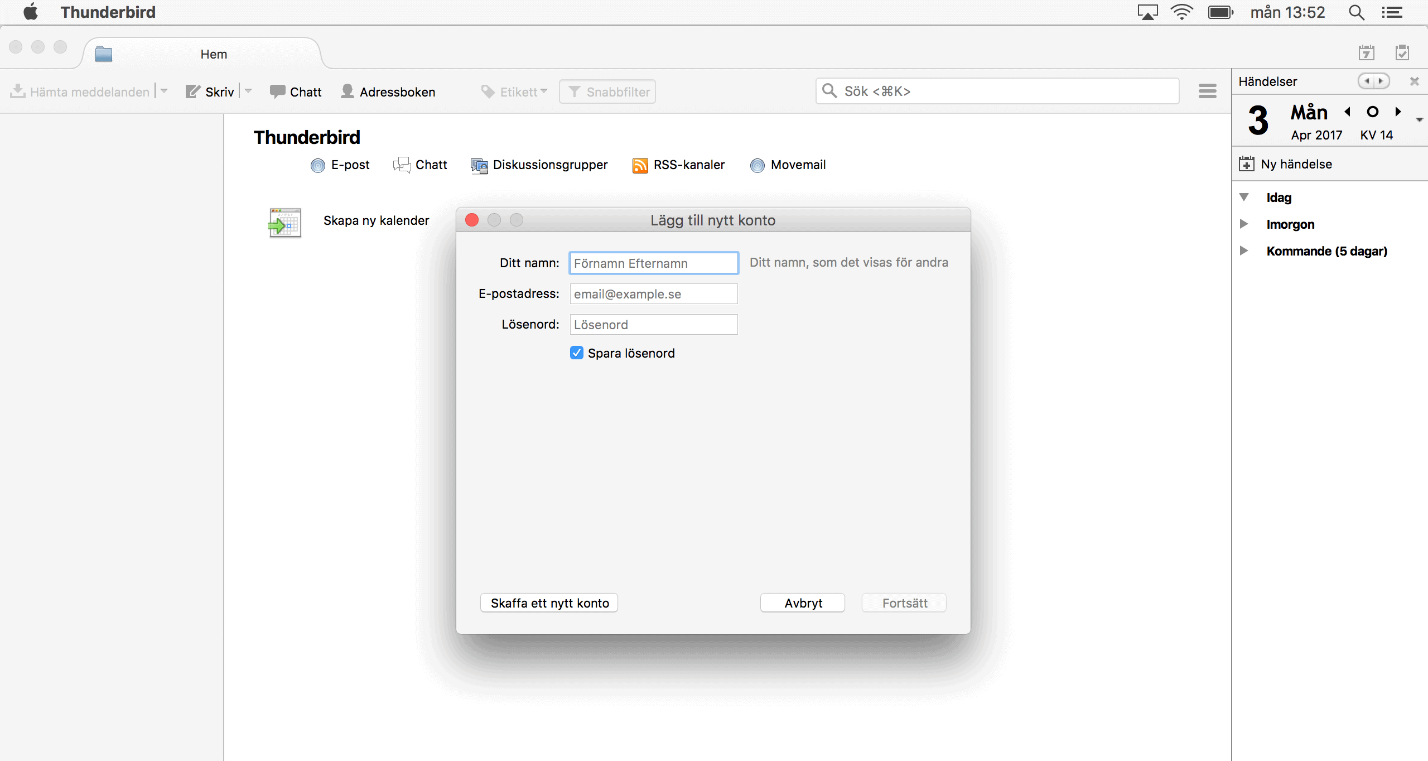Image resolution: width=1428 pixels, height=761 pixels.
Task: Click the Ditt namn input field
Action: pos(654,263)
